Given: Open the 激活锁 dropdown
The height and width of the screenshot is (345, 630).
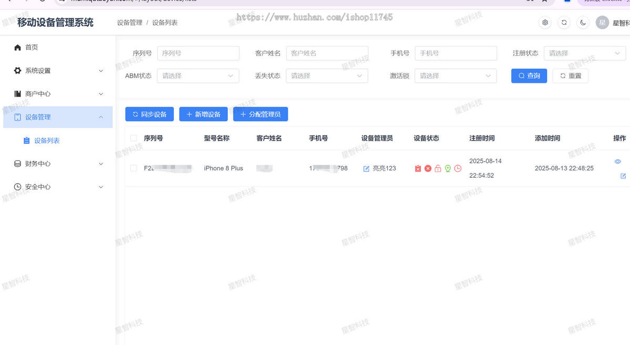Looking at the screenshot, I should pyautogui.click(x=456, y=76).
